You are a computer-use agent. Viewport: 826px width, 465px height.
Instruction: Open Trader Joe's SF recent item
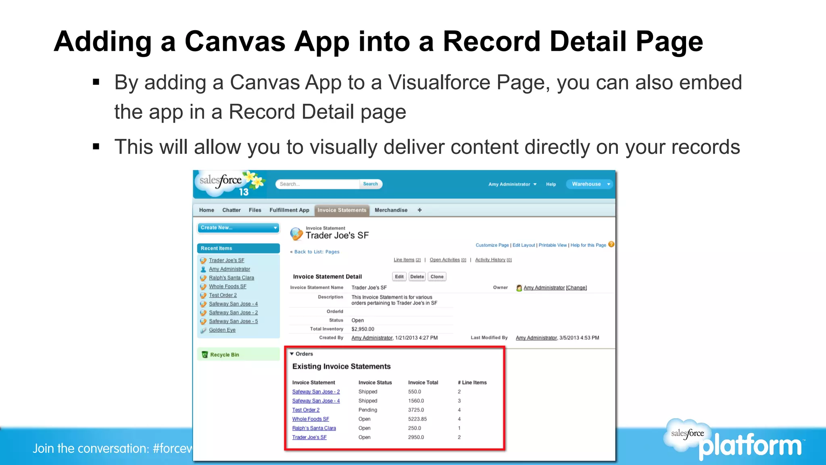pos(227,260)
